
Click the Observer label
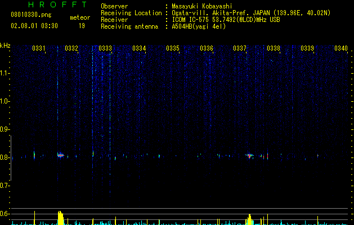coord(114,6)
